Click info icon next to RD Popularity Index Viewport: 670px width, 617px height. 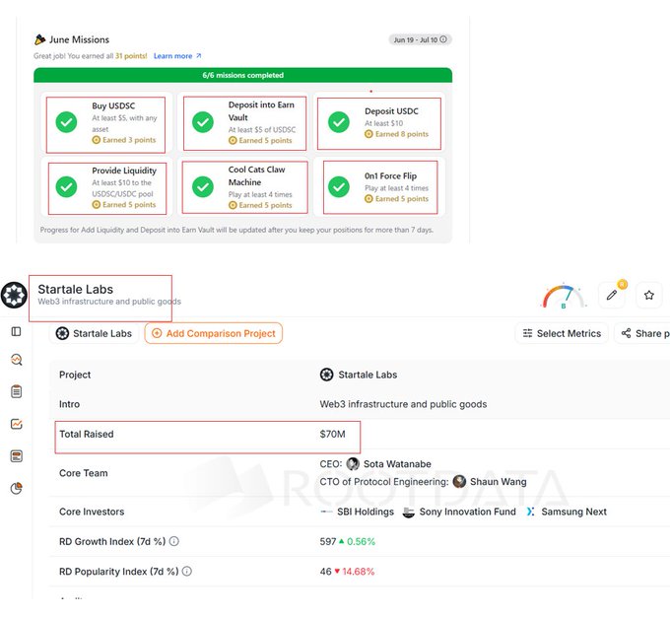coord(187,572)
